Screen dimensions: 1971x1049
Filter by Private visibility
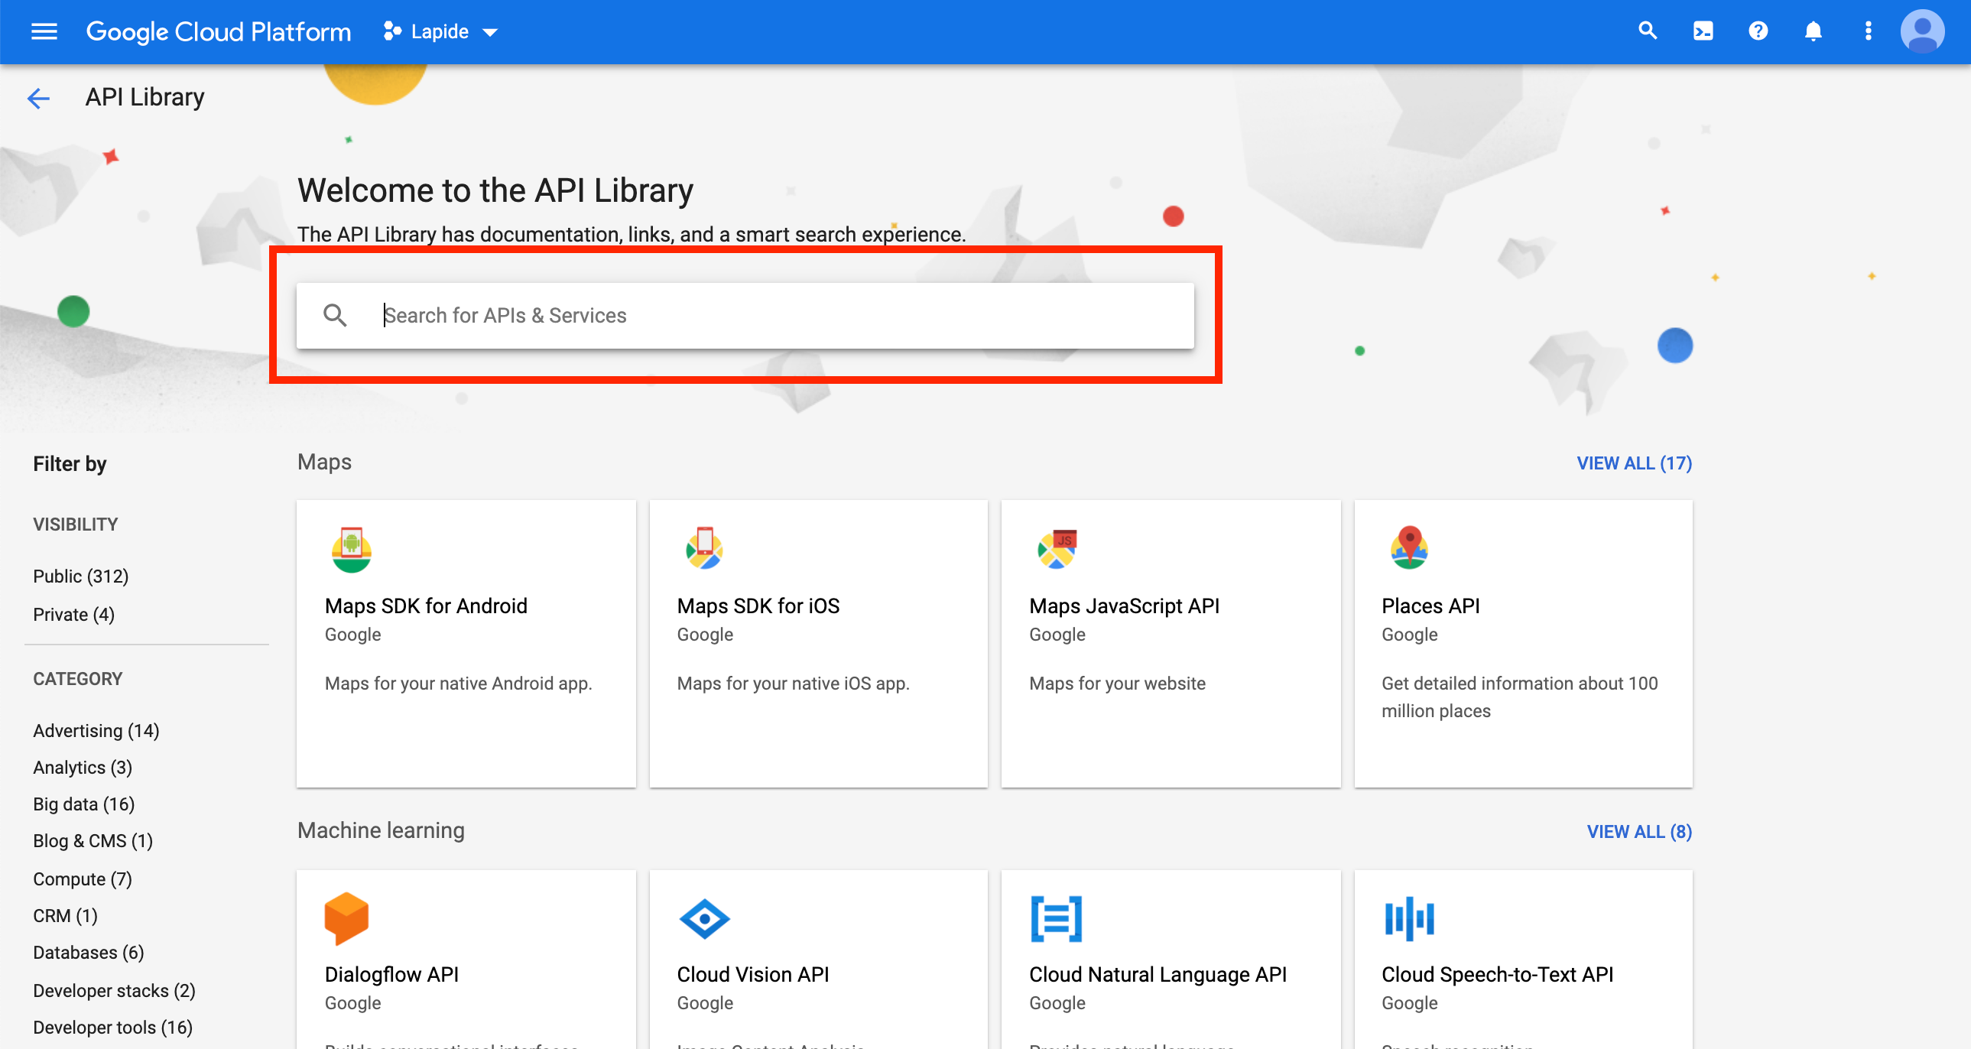click(73, 615)
